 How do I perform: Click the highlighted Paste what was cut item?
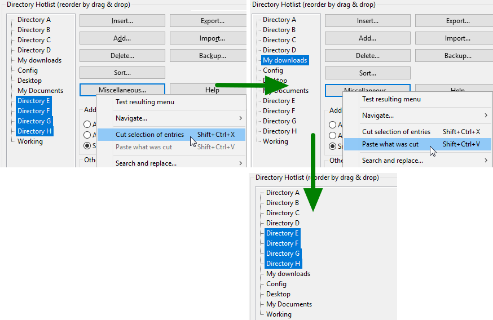(x=390, y=144)
